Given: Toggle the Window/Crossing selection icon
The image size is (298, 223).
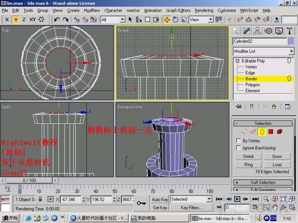Looking at the screenshot, I should (156, 19).
